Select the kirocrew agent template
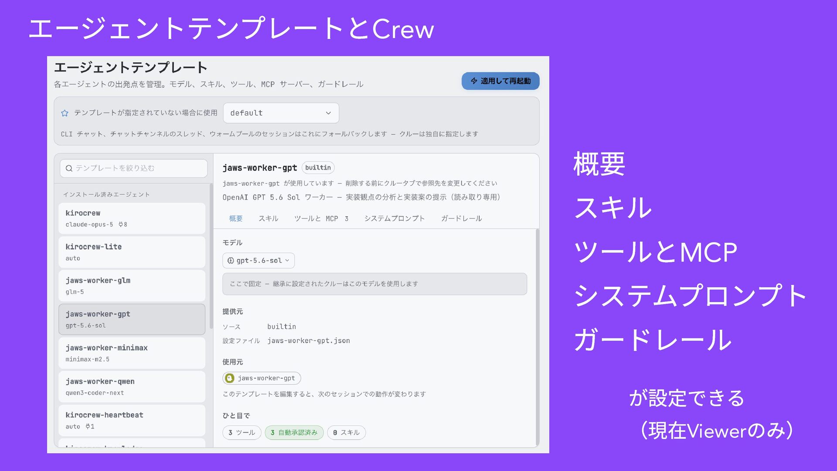The width and height of the screenshot is (837, 471). [x=132, y=218]
